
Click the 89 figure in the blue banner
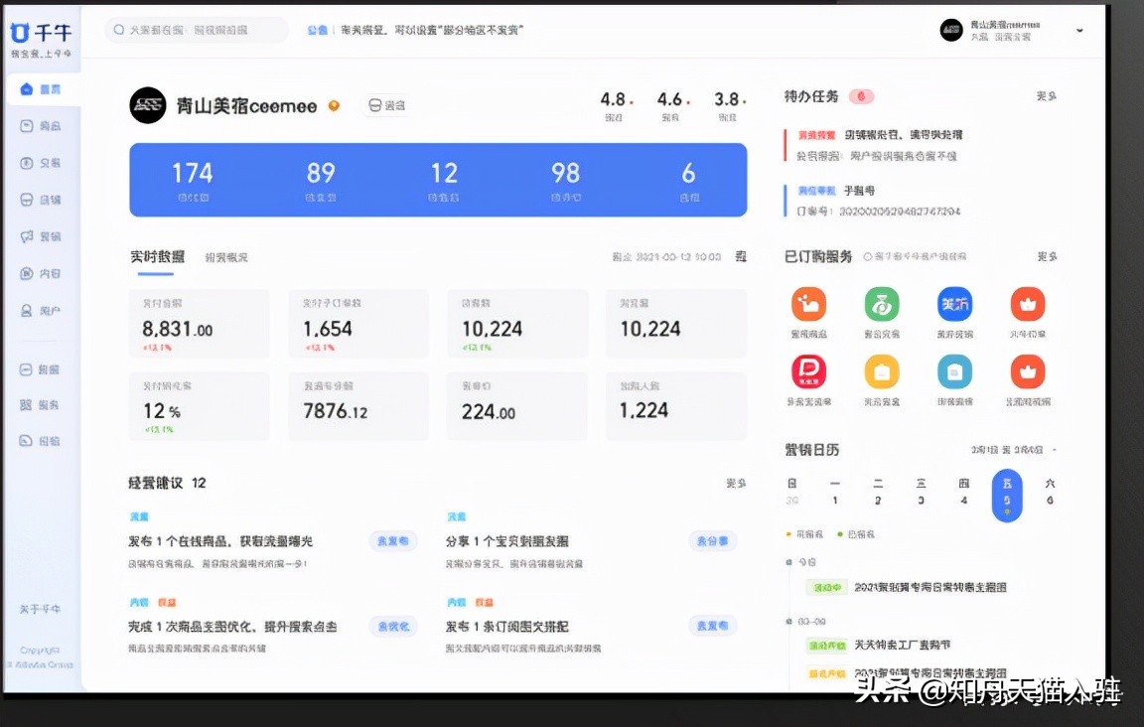coord(321,174)
